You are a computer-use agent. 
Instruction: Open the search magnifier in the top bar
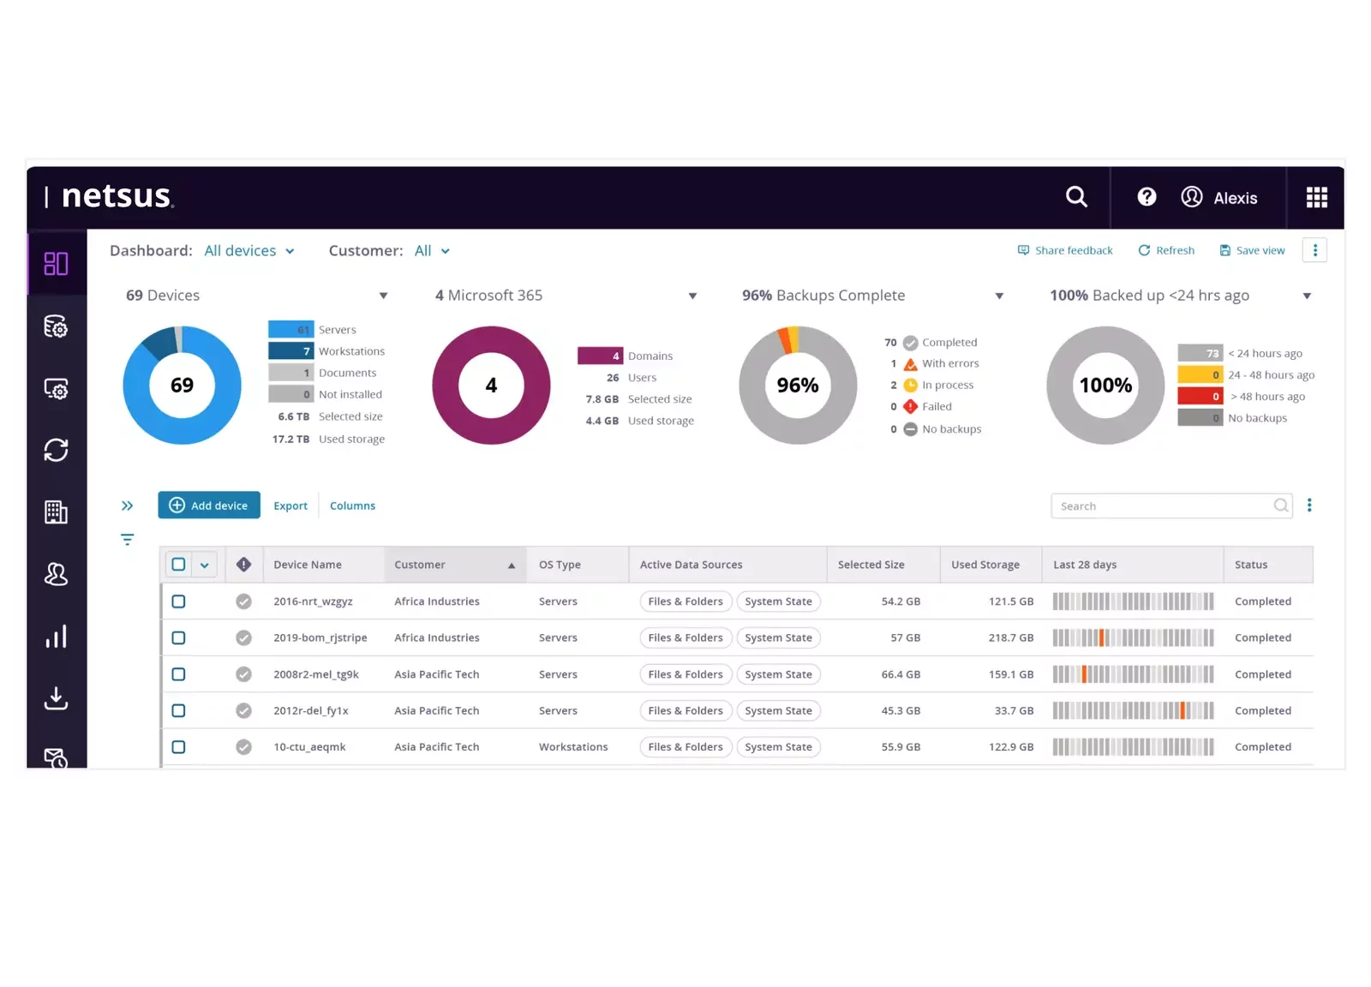1076,197
